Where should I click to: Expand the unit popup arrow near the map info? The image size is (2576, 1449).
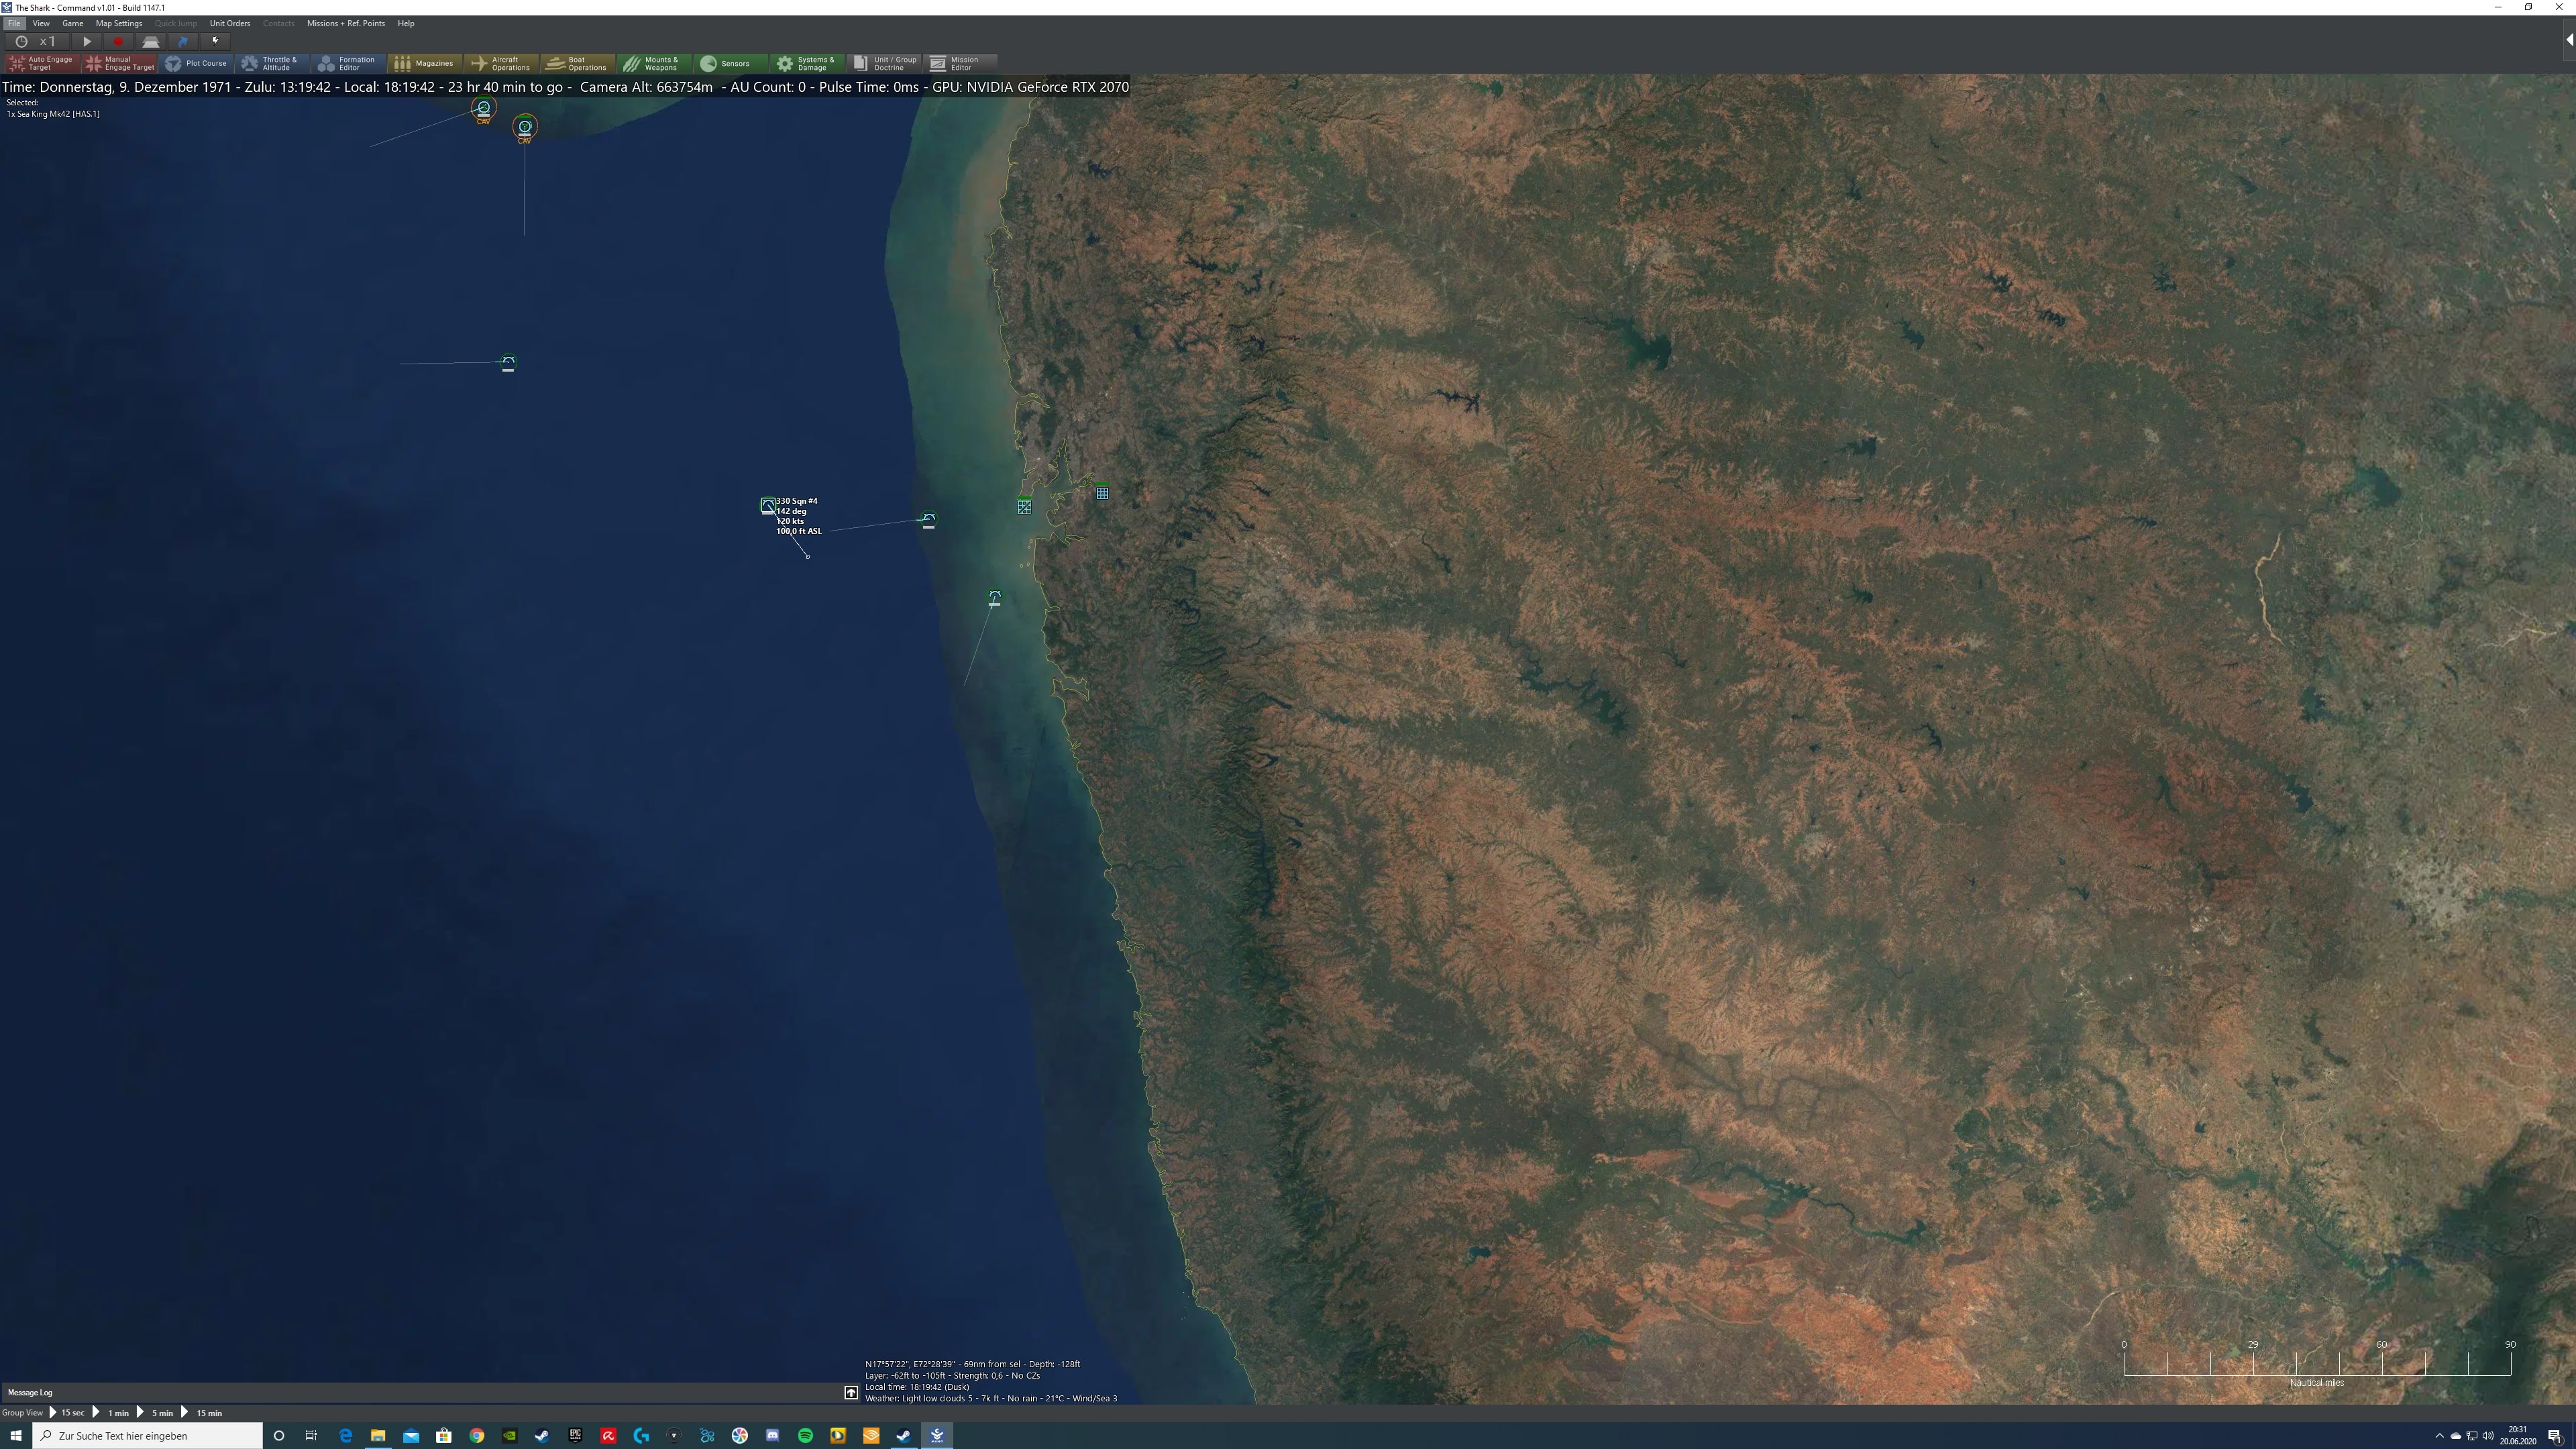pyautogui.click(x=851, y=1392)
